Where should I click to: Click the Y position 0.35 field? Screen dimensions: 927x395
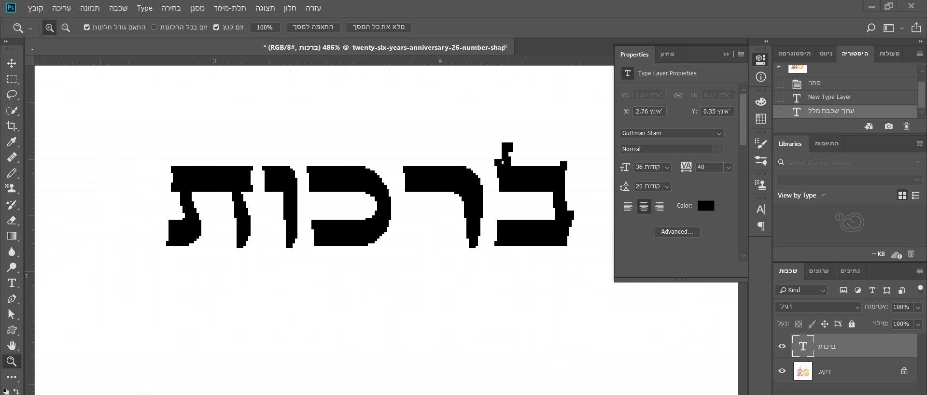point(717,112)
